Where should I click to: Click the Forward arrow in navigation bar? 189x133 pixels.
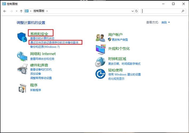coord(11,11)
